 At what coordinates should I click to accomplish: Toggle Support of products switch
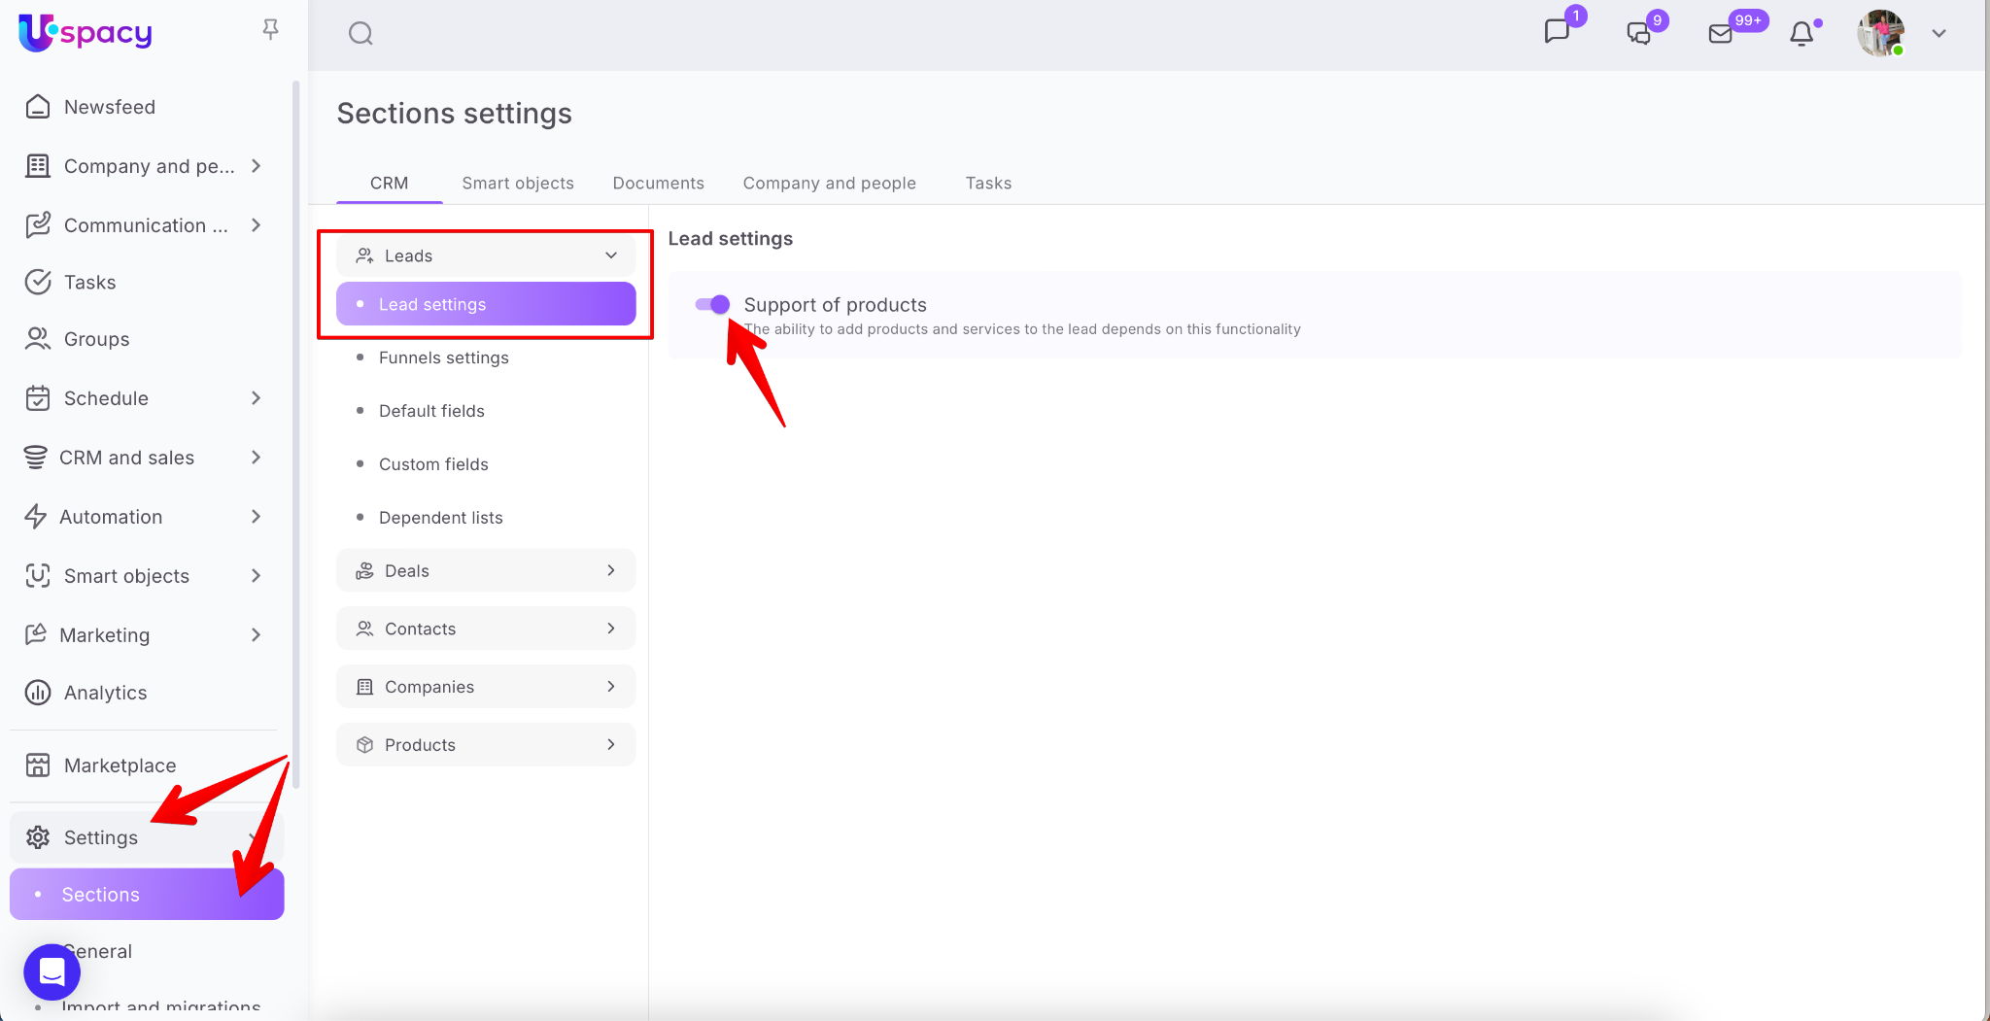[712, 305]
